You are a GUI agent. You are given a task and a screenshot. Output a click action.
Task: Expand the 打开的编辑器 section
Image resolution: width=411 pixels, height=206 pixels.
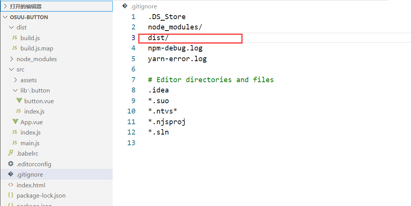click(5, 6)
